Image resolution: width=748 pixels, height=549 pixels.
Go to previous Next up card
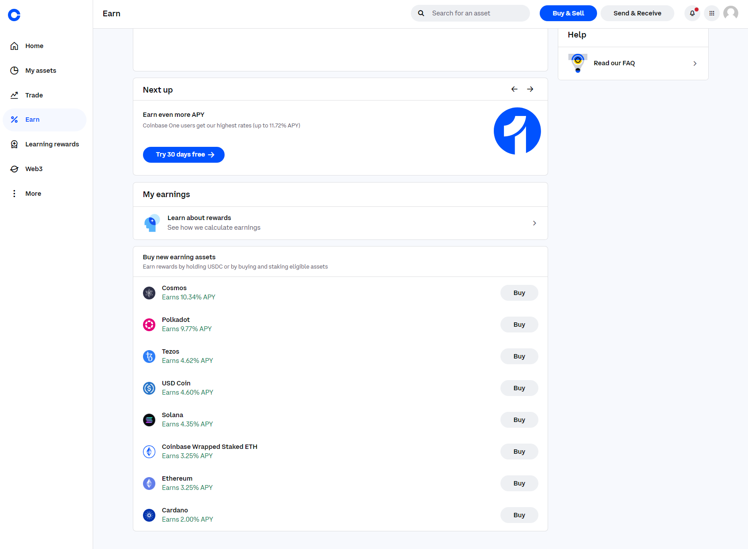coord(514,89)
